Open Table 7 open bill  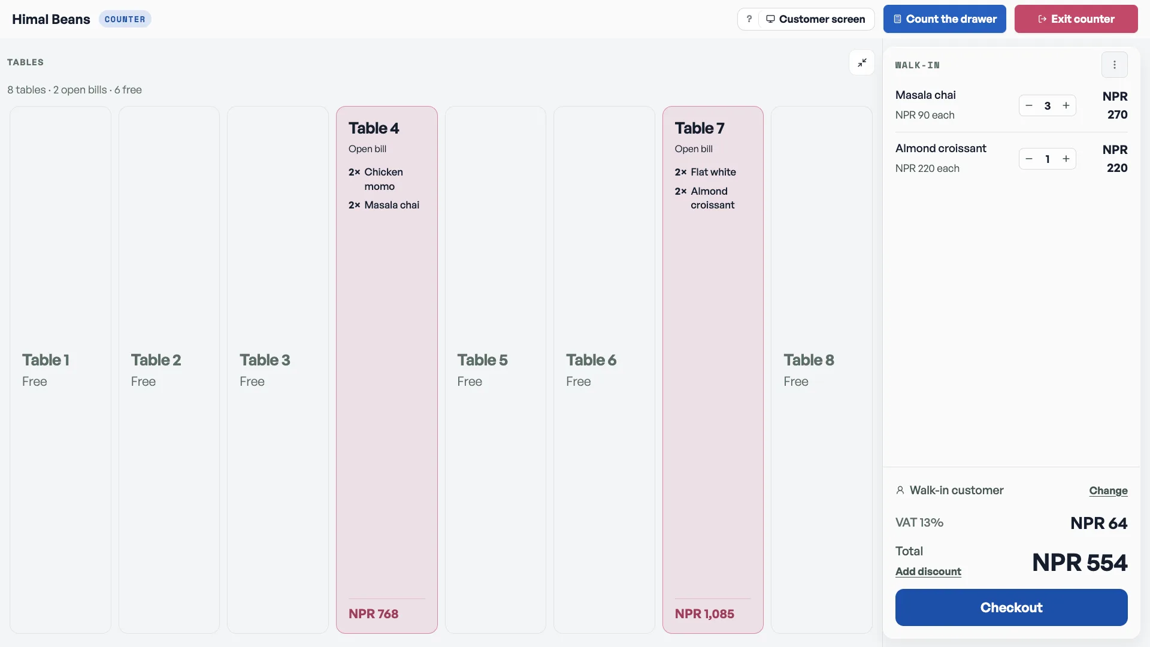(713, 370)
